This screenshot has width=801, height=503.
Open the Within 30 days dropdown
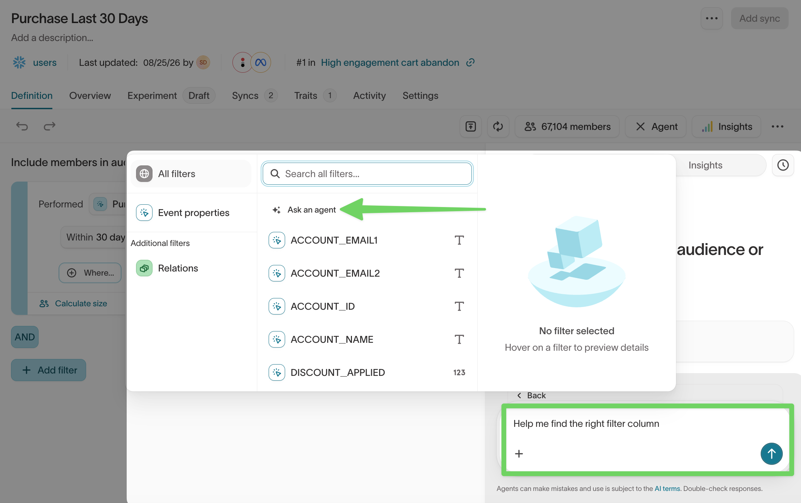point(94,237)
